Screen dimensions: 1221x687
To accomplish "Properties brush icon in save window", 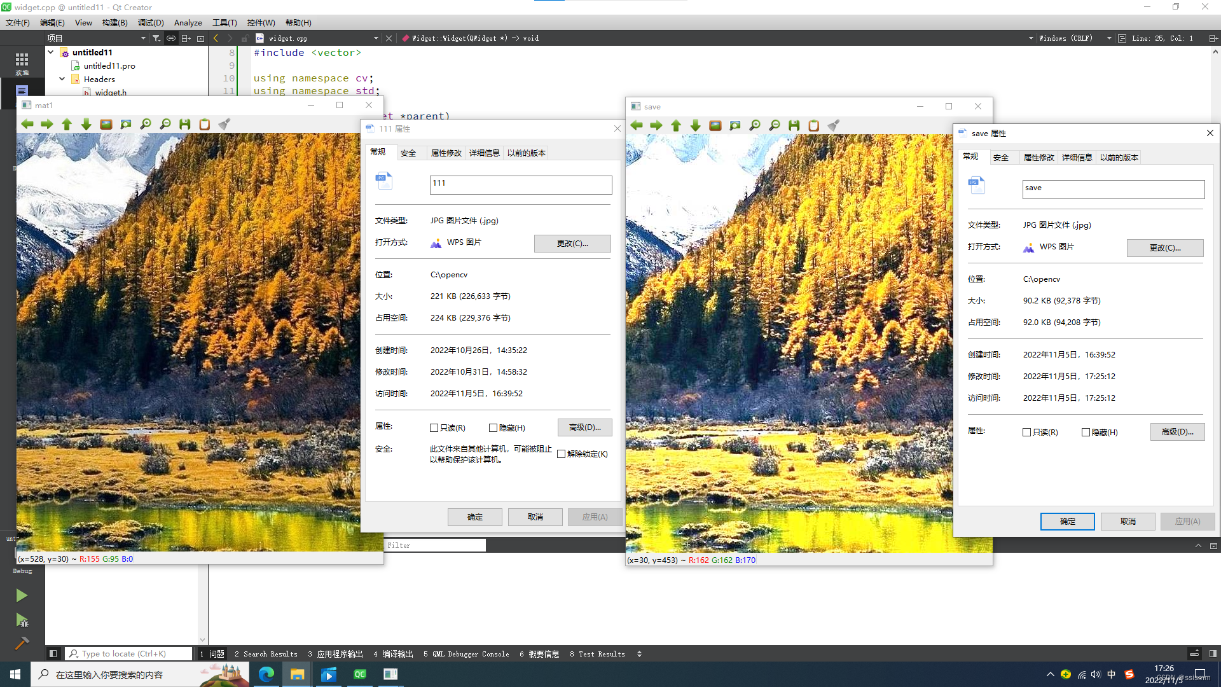I will coord(834,125).
